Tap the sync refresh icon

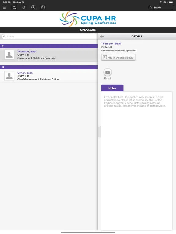point(24,7)
